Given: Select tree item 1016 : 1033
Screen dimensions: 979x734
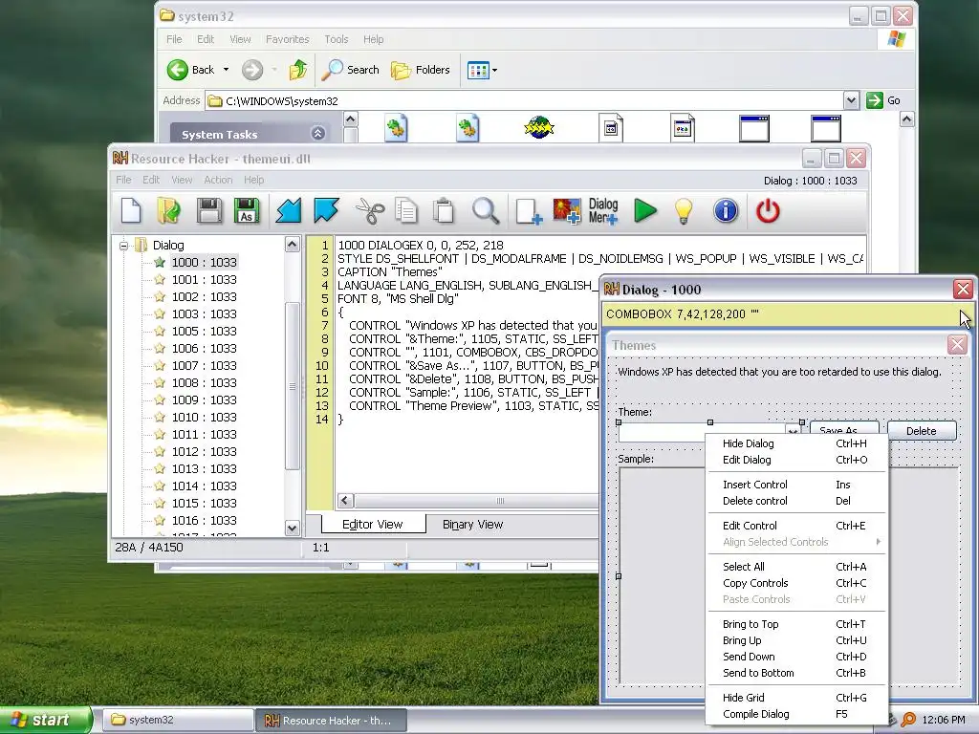Looking at the screenshot, I should click(205, 521).
